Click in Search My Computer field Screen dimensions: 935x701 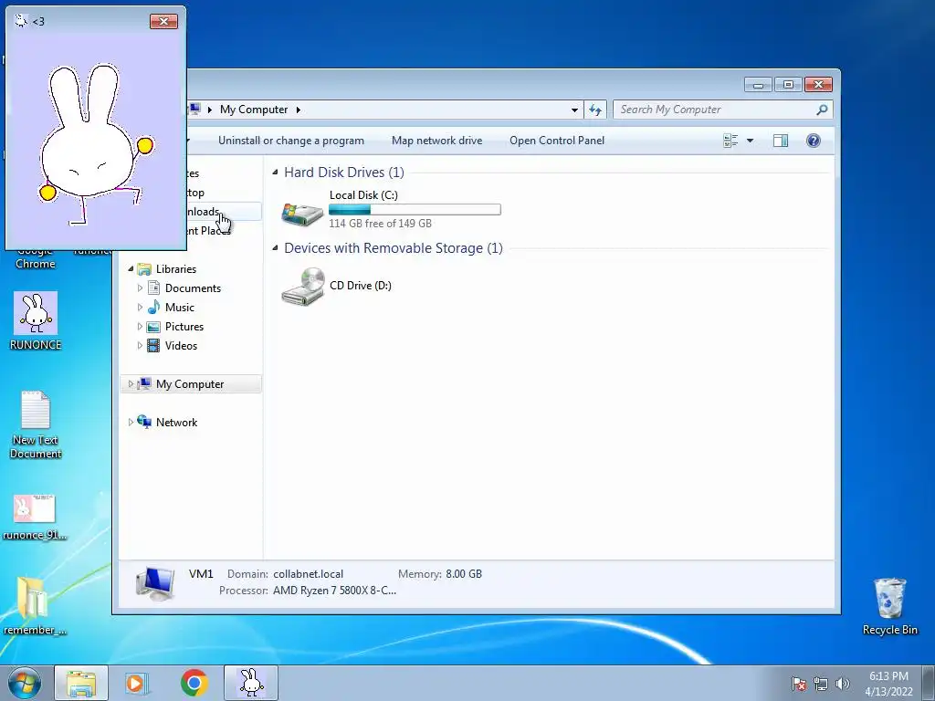coord(716,110)
